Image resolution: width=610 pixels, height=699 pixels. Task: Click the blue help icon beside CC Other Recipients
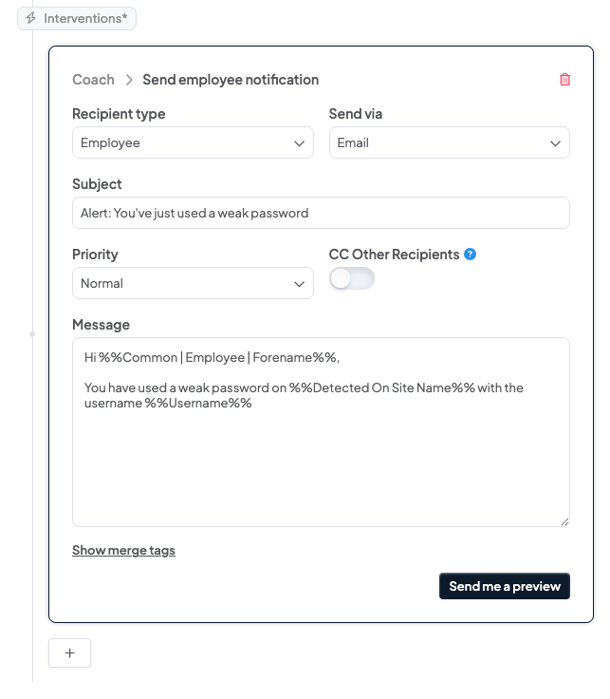[x=470, y=255]
